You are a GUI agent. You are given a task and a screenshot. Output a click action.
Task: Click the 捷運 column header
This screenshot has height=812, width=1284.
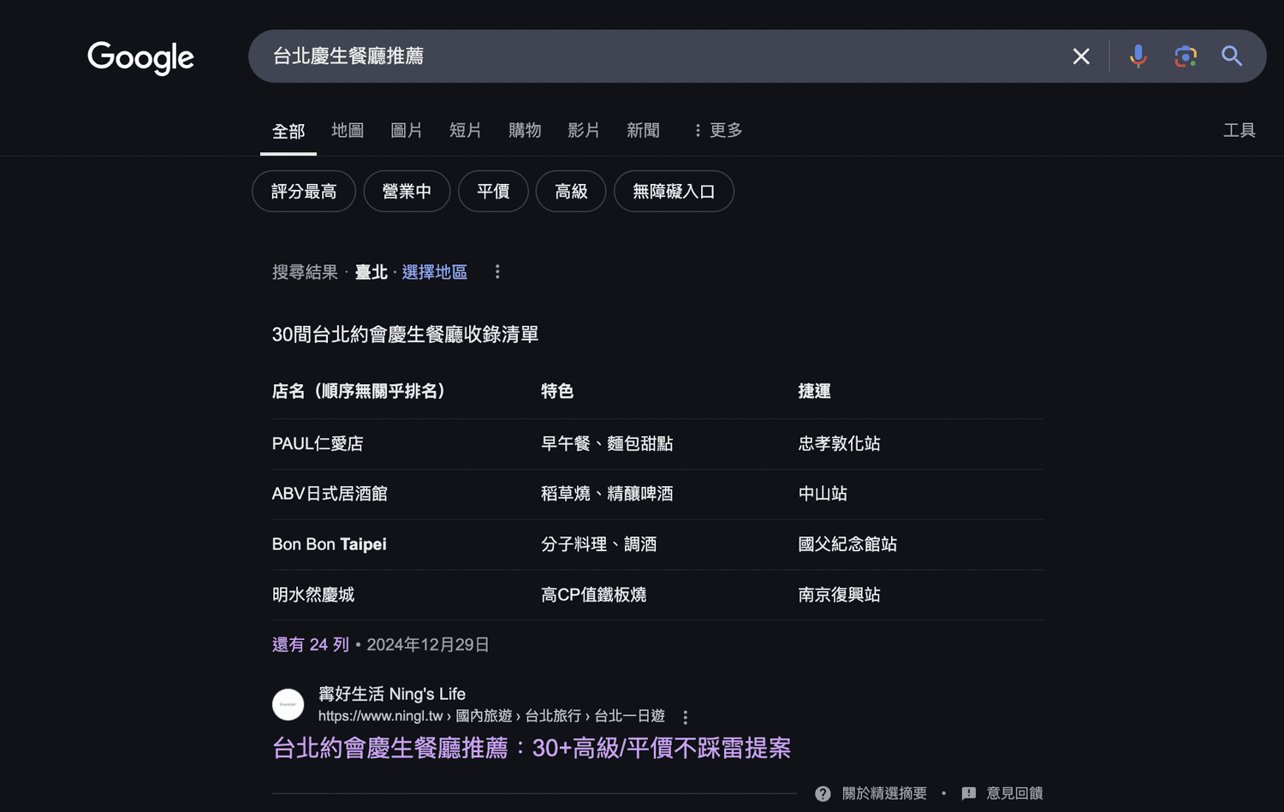coord(815,391)
